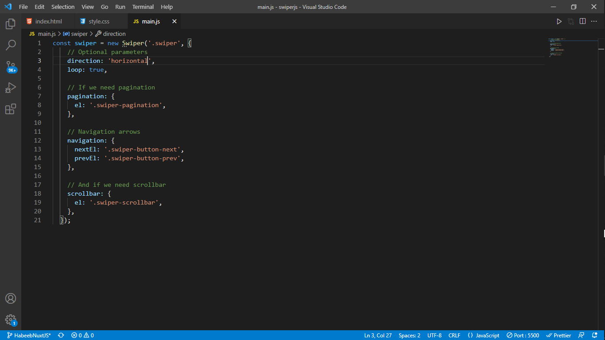Screen dimensions: 605x340
Task: Click the HabeebNuxtJS* branch in status bar
Action: (29, 336)
